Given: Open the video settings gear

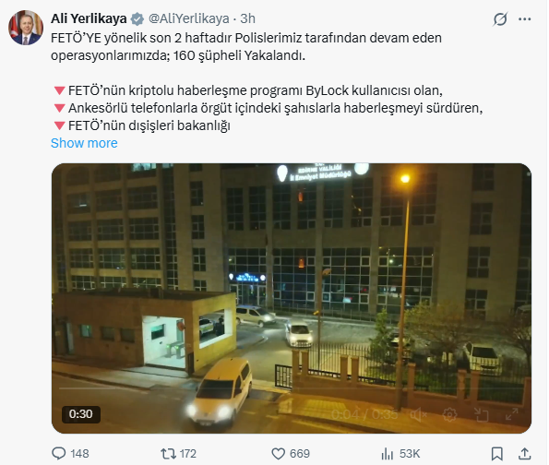Looking at the screenshot, I should point(449,415).
